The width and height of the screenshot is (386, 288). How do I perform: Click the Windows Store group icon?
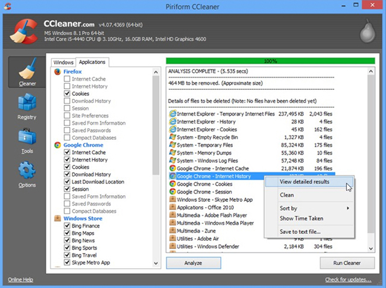(58, 218)
